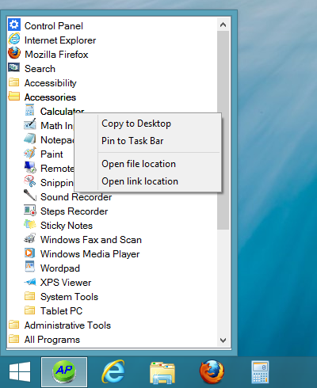Click the Calculator icon in Accessories

[30, 110]
